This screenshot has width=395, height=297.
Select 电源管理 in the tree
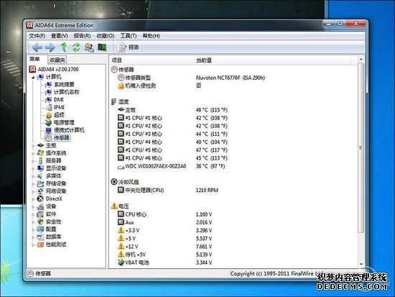pyautogui.click(x=64, y=123)
